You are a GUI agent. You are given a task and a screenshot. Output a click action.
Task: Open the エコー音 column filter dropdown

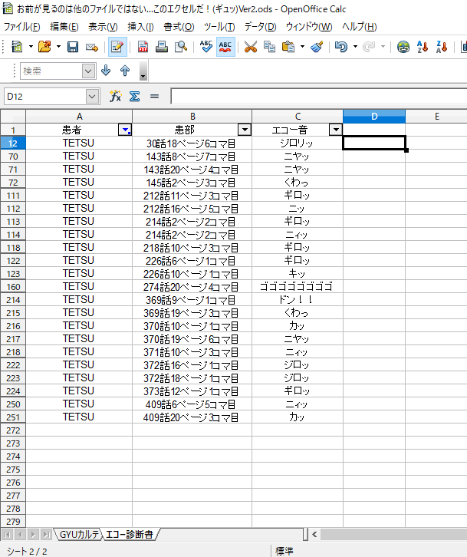tap(336, 130)
